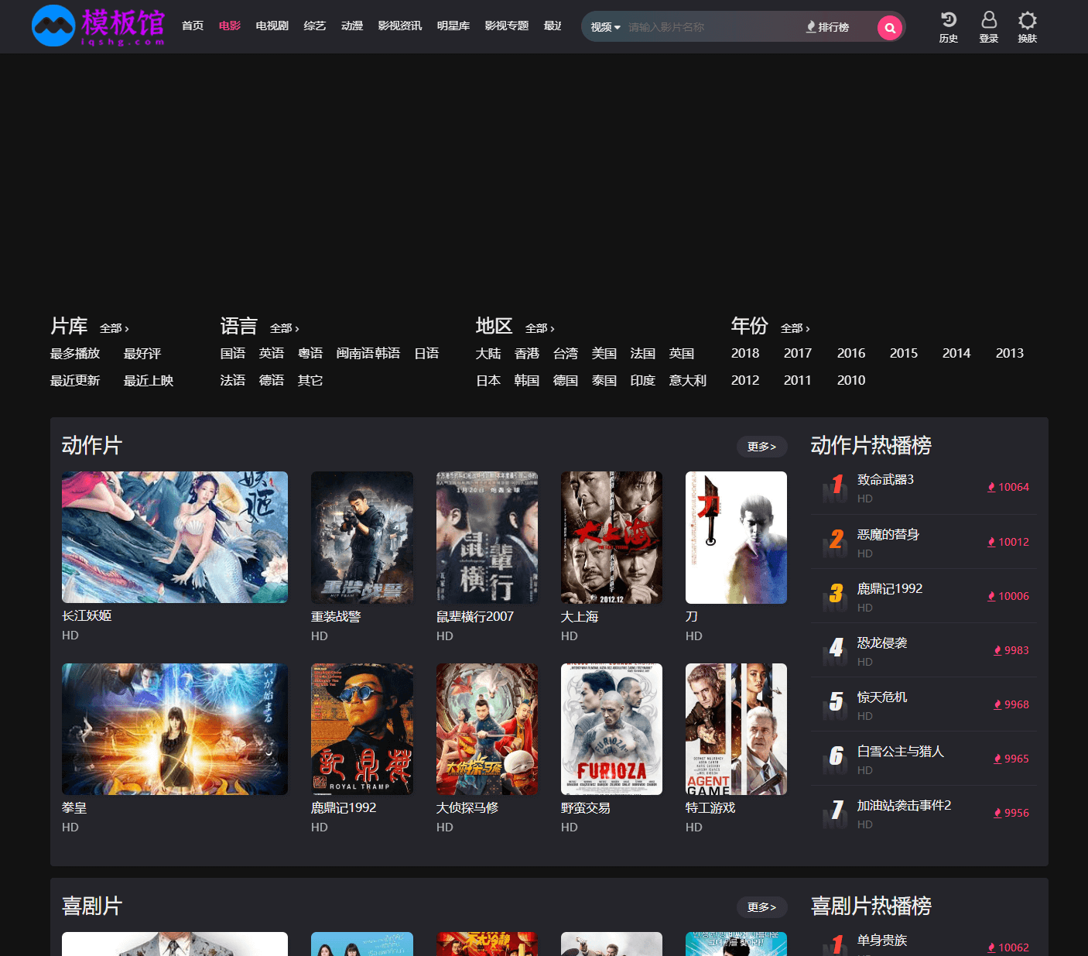Viewport: 1088px width, 956px height.
Task: Switch to the 电视剧 nav tab
Action: point(272,26)
